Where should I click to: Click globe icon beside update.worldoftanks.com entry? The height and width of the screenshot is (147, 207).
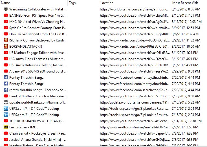click(6, 102)
